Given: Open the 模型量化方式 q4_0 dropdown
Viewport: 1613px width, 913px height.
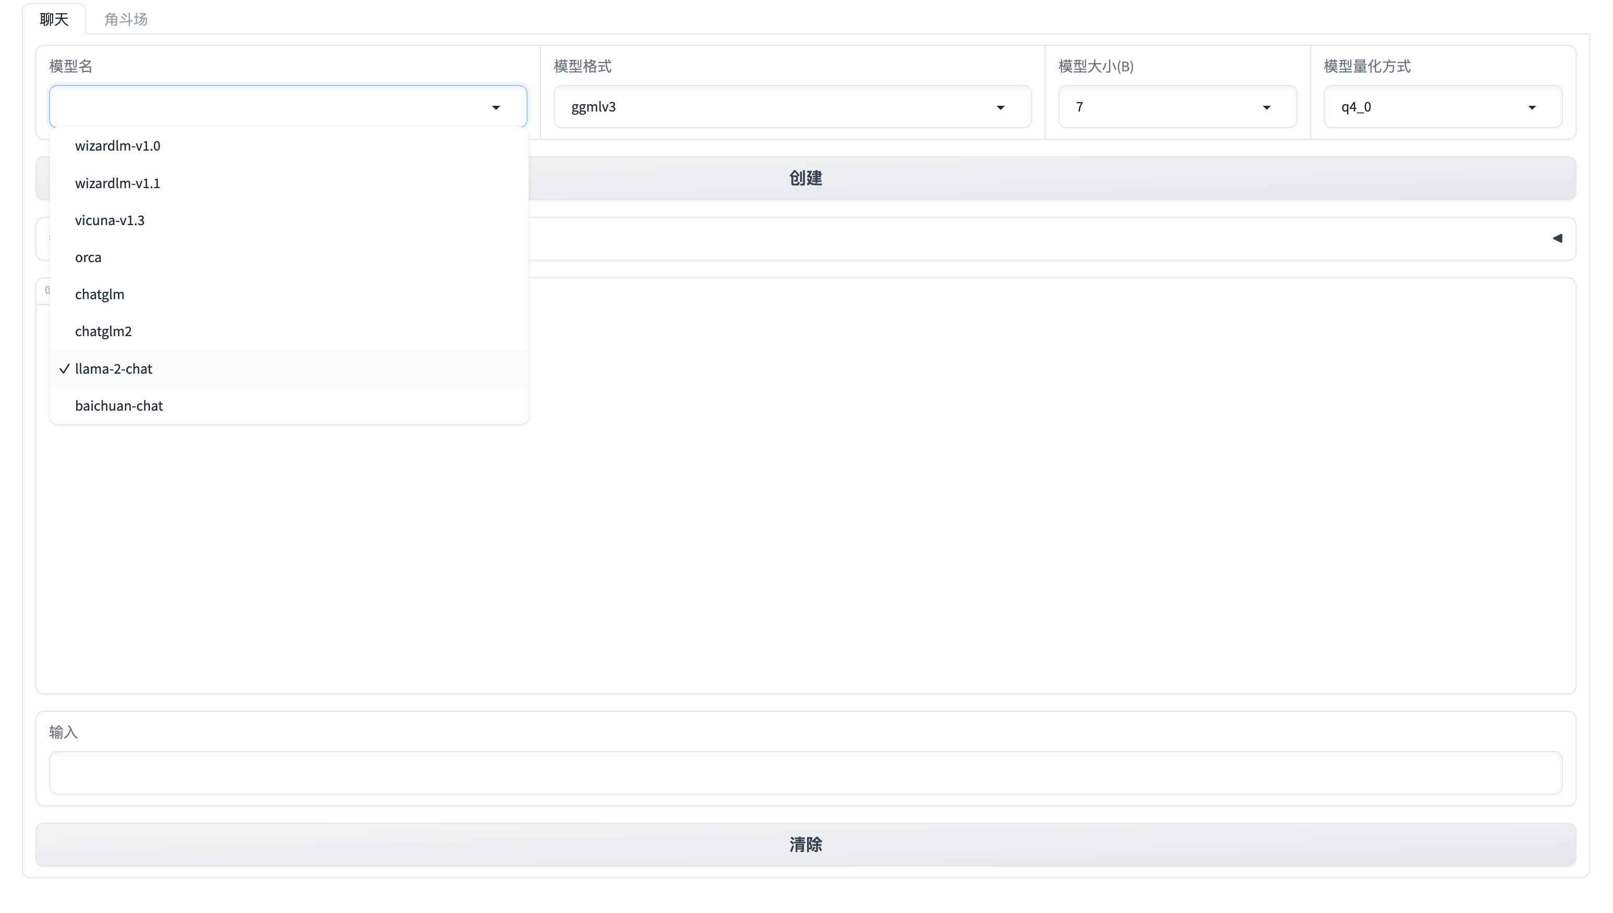Looking at the screenshot, I should (x=1442, y=107).
